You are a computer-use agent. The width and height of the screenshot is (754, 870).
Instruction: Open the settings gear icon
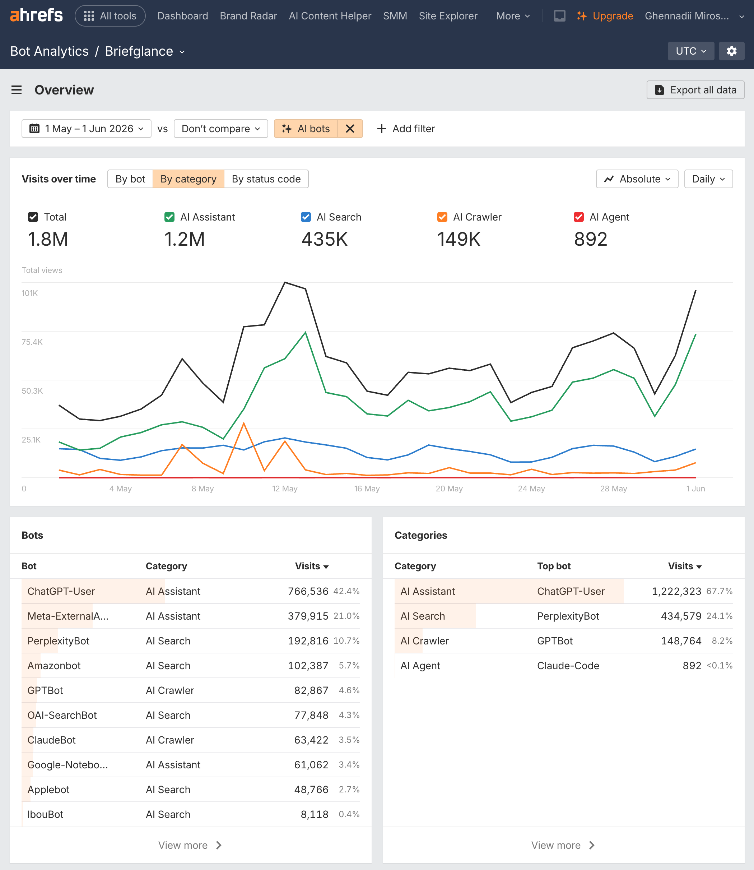click(x=731, y=51)
